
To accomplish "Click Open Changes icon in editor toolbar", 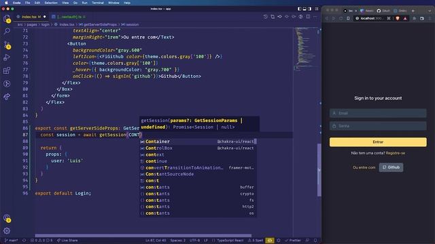I will pyautogui.click(x=273, y=16).
